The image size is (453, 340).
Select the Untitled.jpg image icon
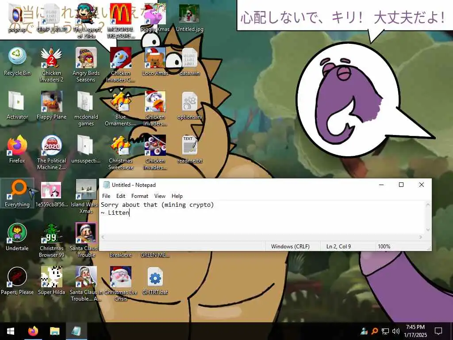tap(189, 18)
